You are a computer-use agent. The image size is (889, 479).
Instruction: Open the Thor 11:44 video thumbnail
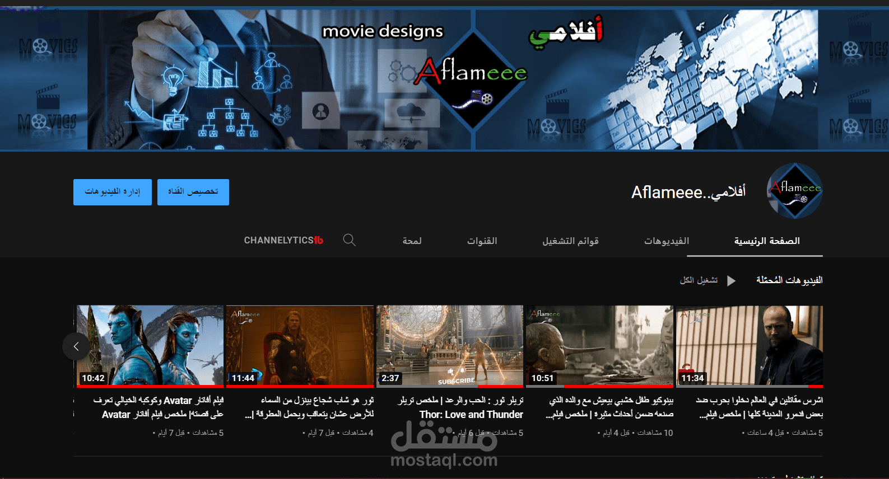tap(300, 346)
